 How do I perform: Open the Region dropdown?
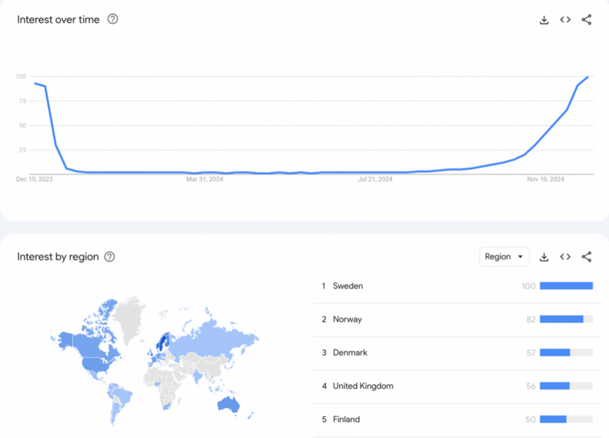coord(504,257)
